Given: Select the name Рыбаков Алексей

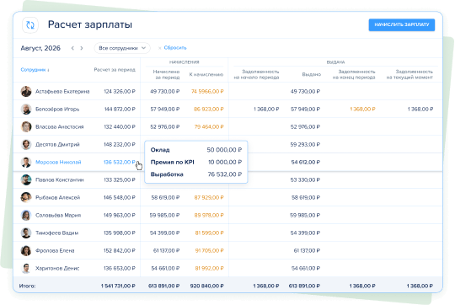Looking at the screenshot, I should [58, 198].
